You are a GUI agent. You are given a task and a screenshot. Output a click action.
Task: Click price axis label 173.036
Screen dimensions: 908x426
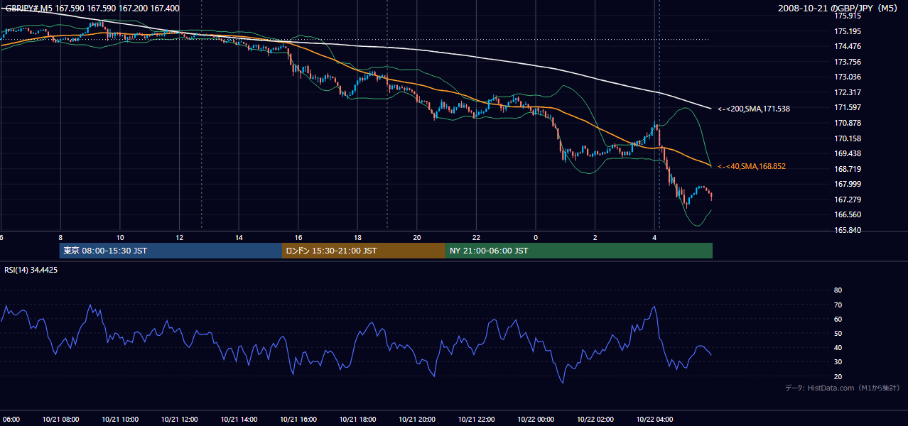[x=848, y=77]
